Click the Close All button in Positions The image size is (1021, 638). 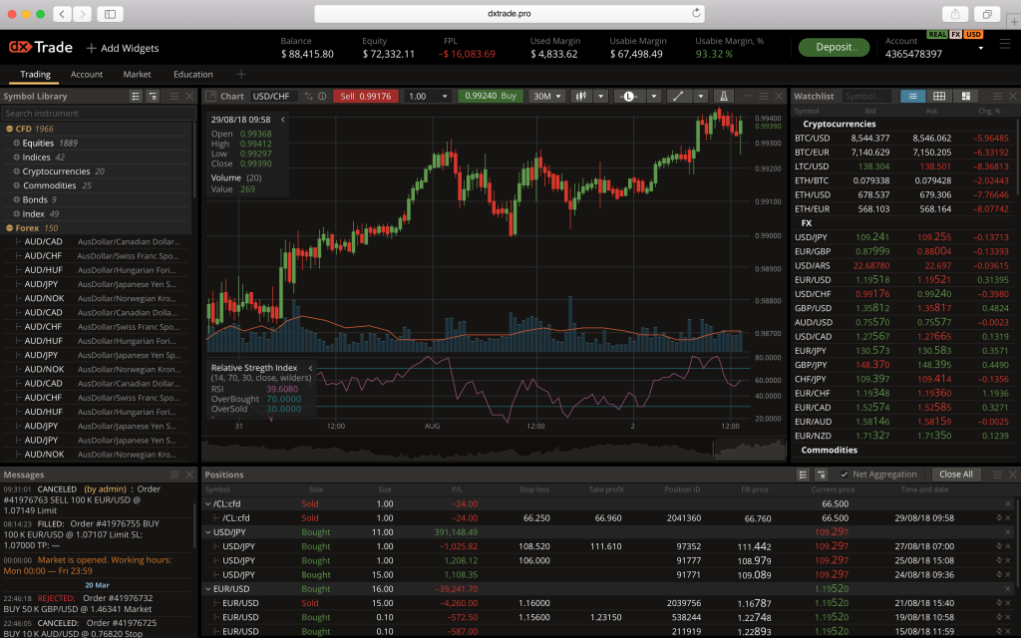pos(956,474)
